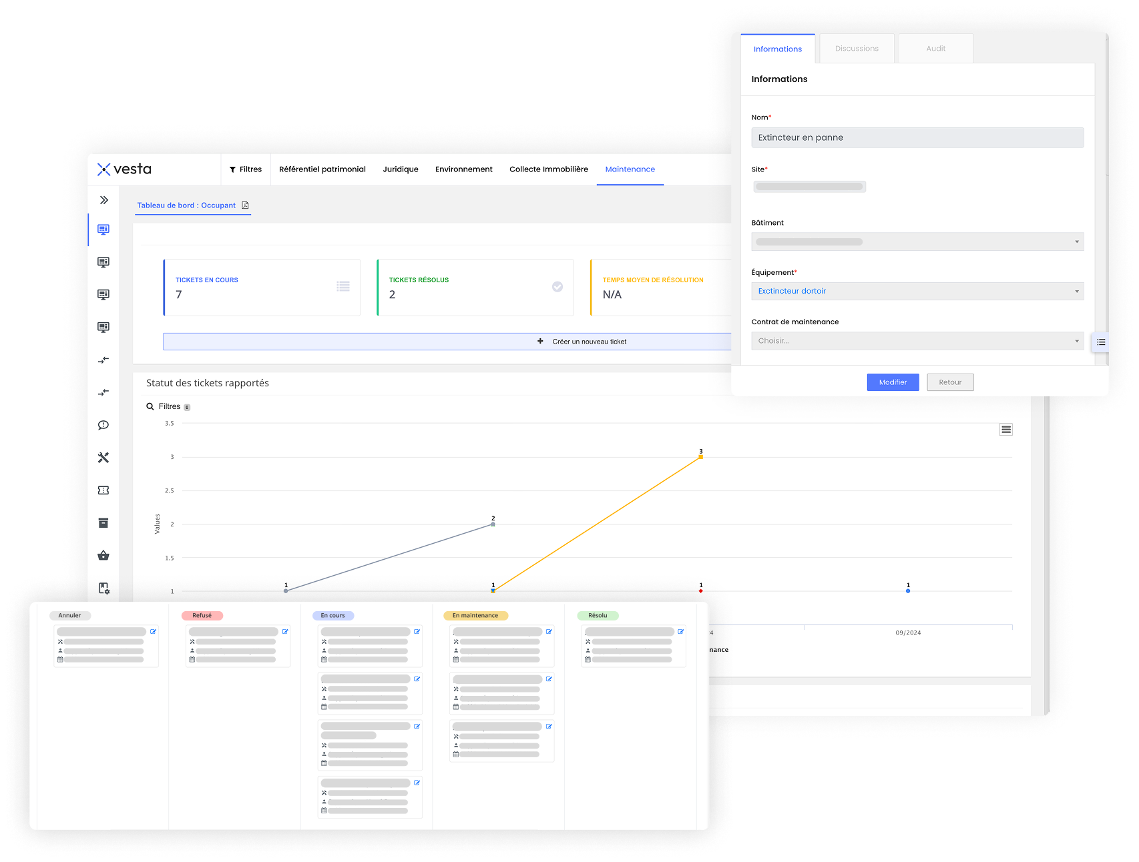Open the archive box sidebar icon
The image size is (1139, 862).
(x=103, y=523)
